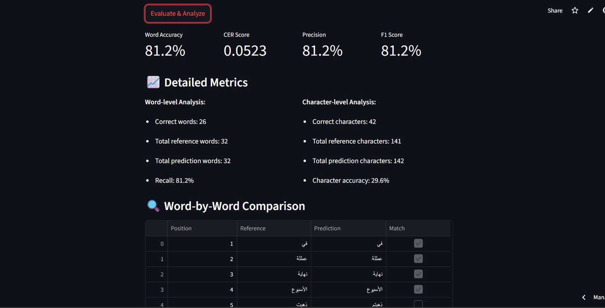Favorite the app with the star icon
The width and height of the screenshot is (605, 308).
[575, 10]
